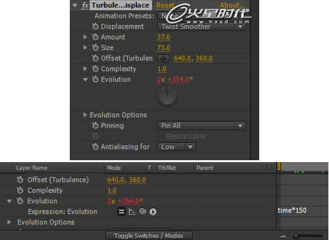Click the expression pick whip spiral icon

[x=143, y=211]
